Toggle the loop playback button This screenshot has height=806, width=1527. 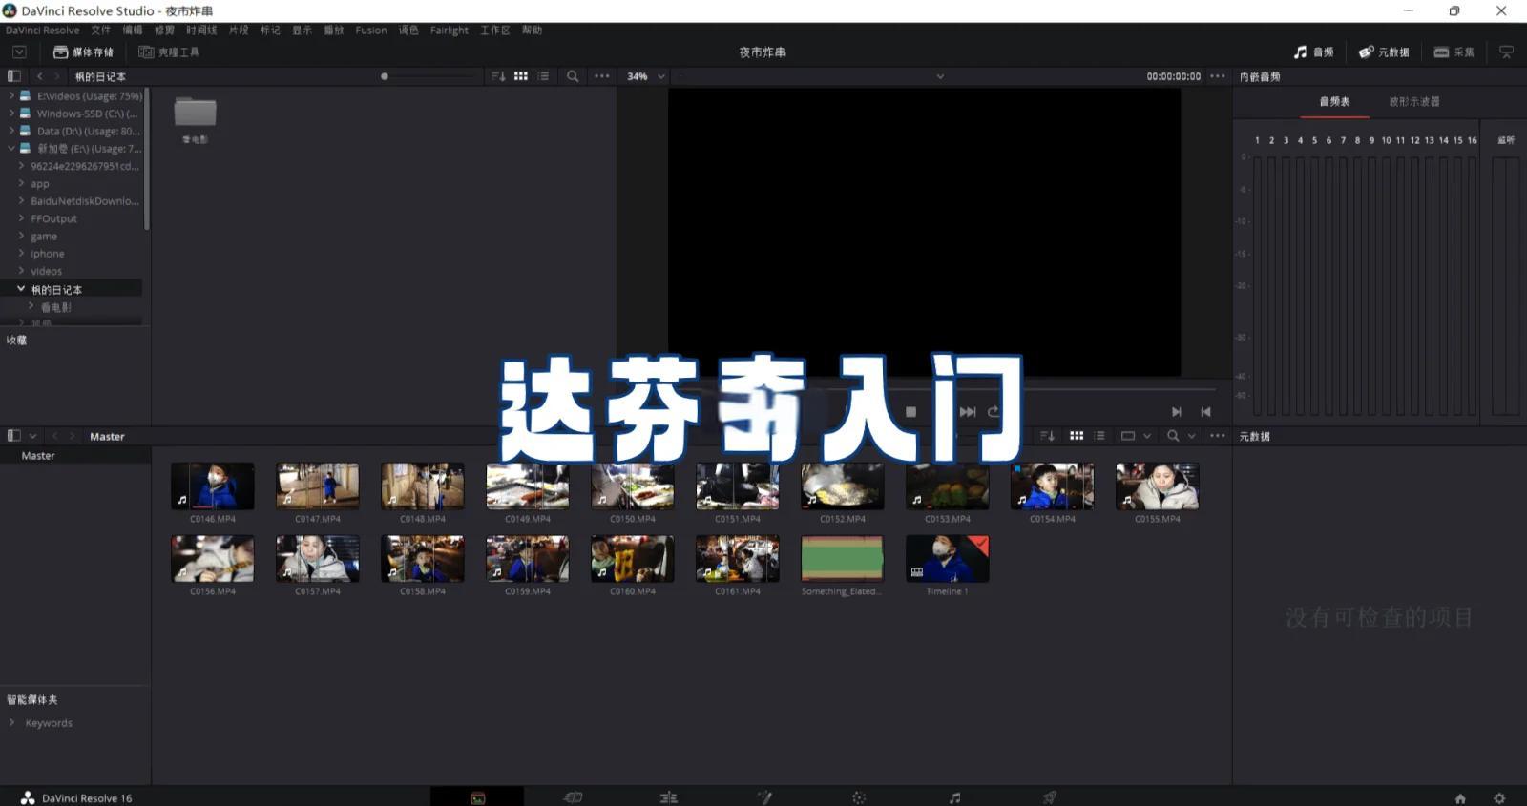pos(994,412)
